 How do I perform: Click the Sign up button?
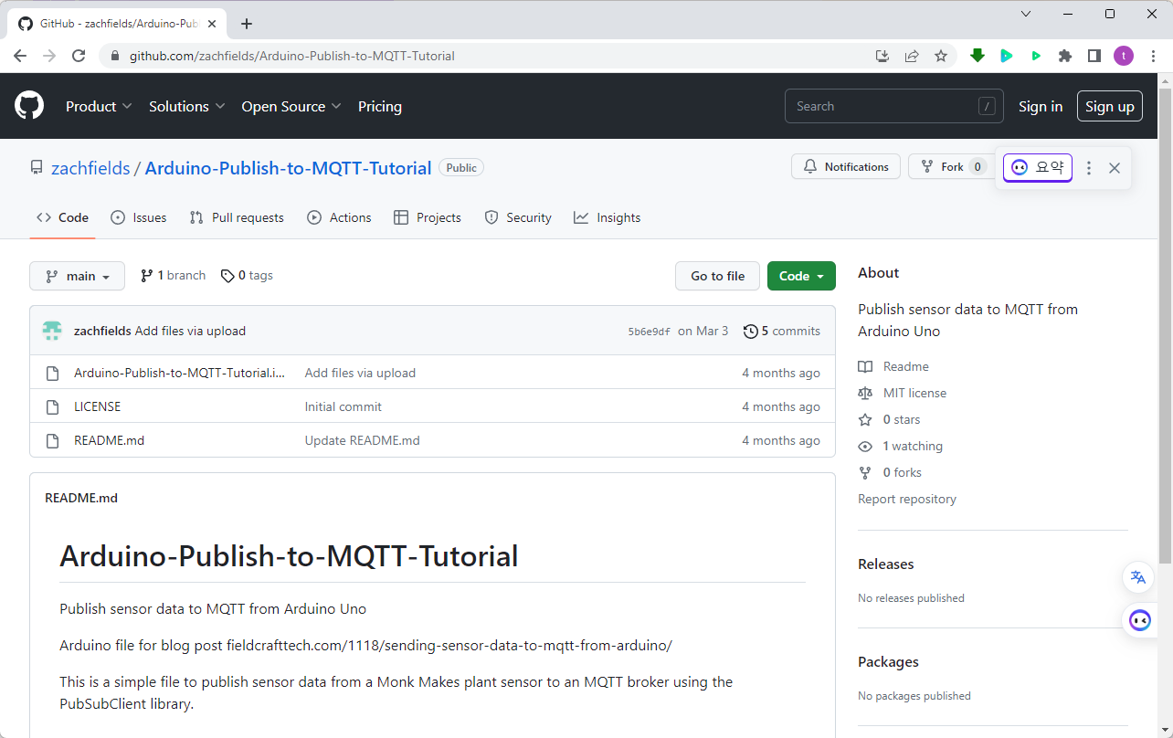click(x=1110, y=106)
